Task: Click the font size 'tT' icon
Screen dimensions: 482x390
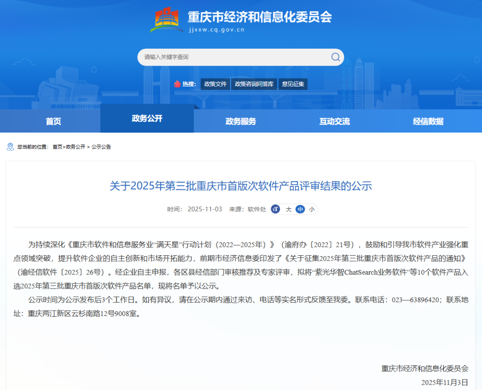Action: tap(275, 209)
